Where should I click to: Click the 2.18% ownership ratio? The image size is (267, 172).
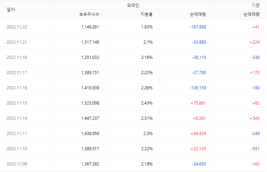[x=147, y=164]
